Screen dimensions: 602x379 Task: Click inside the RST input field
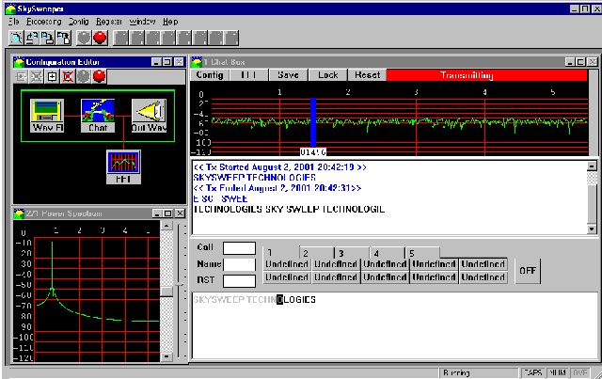pos(239,280)
